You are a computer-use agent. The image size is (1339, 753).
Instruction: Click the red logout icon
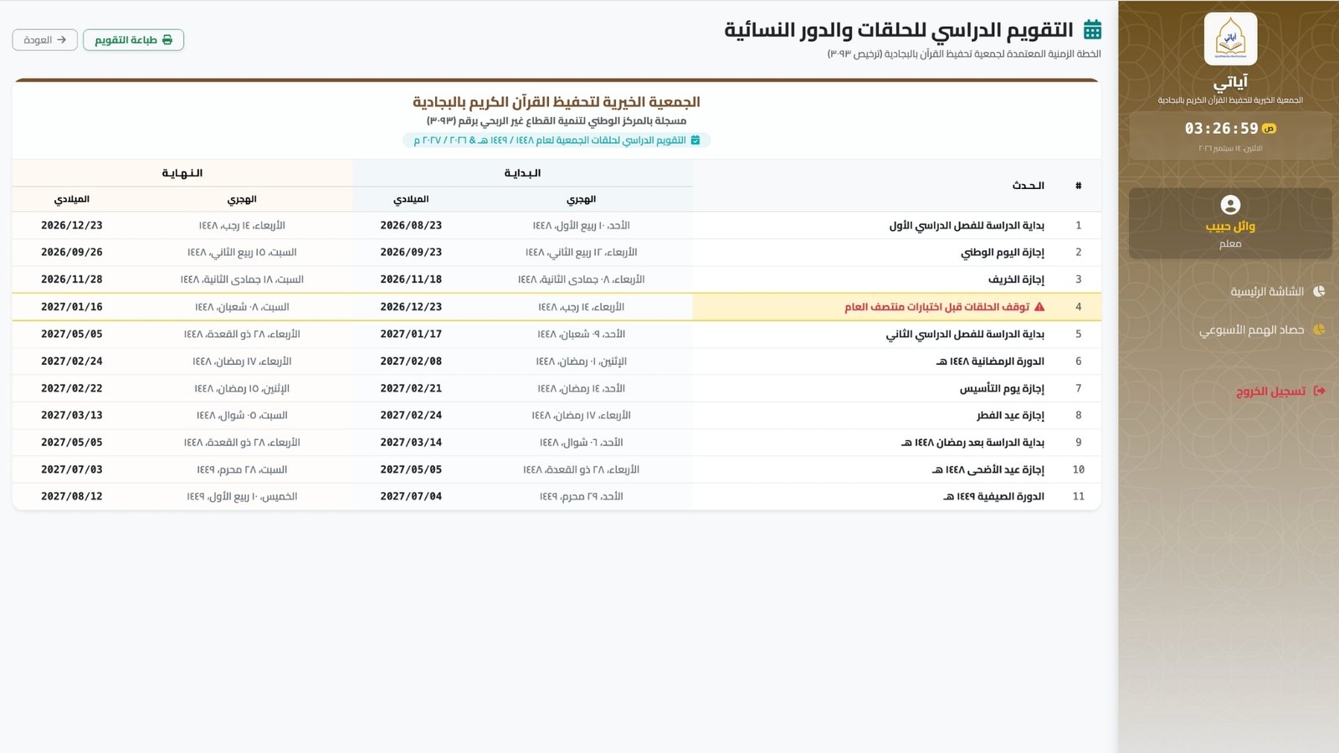pyautogui.click(x=1319, y=392)
